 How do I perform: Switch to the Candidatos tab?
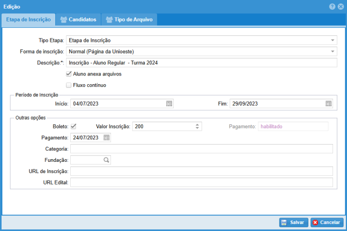click(78, 19)
